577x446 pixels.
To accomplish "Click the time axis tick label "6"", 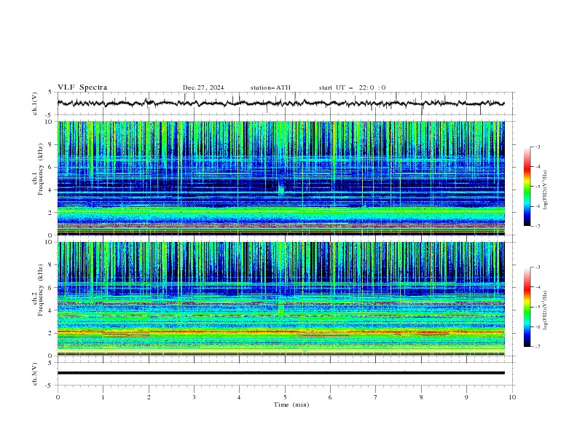I will (x=330, y=397).
